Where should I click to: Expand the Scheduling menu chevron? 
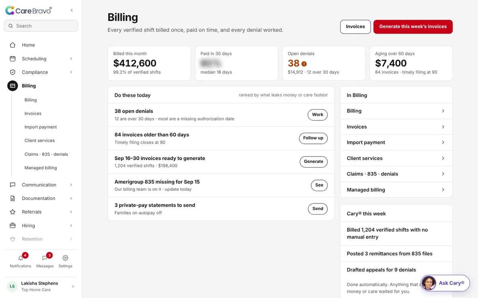pyautogui.click(x=71, y=58)
